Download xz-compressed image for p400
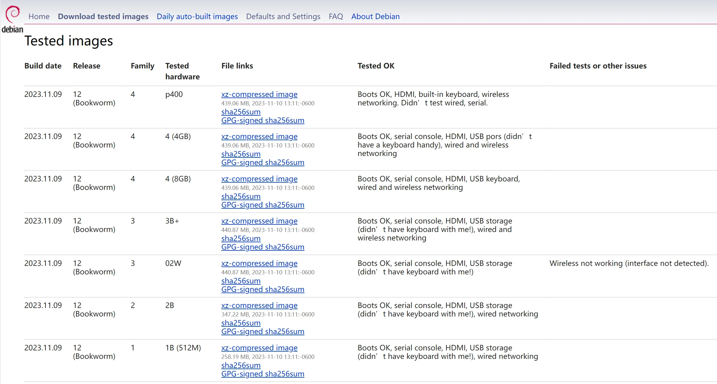 259,94
